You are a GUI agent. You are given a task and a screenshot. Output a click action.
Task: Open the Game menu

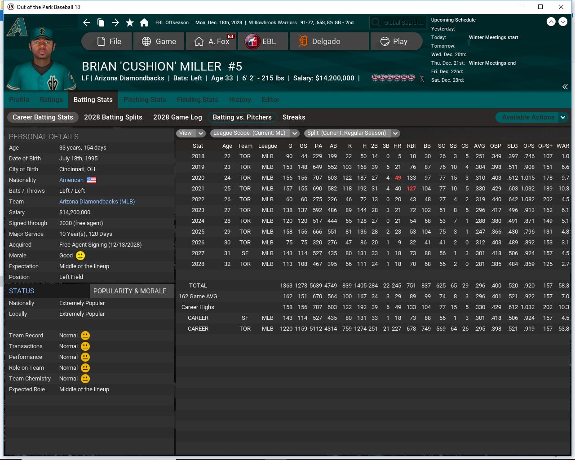(x=159, y=41)
